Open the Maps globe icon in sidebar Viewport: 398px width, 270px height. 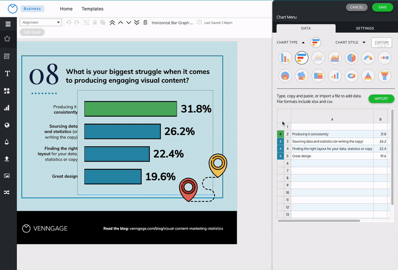7,125
